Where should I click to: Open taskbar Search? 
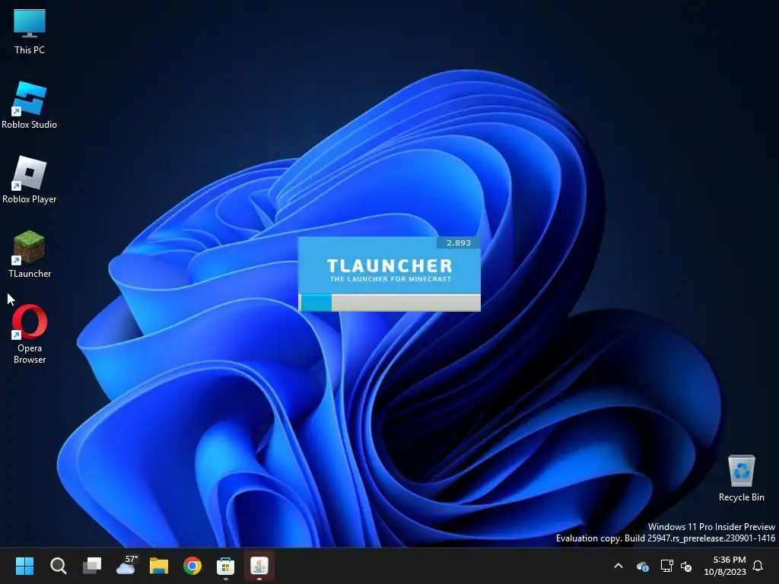click(58, 566)
